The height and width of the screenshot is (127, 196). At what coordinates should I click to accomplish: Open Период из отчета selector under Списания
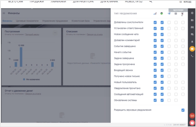[95, 34]
